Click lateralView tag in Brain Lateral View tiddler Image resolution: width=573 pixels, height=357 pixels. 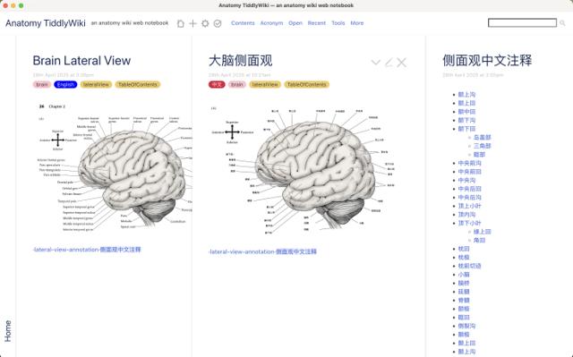tap(96, 85)
